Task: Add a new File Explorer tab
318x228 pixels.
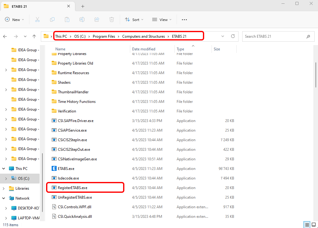Action: pos(83,6)
